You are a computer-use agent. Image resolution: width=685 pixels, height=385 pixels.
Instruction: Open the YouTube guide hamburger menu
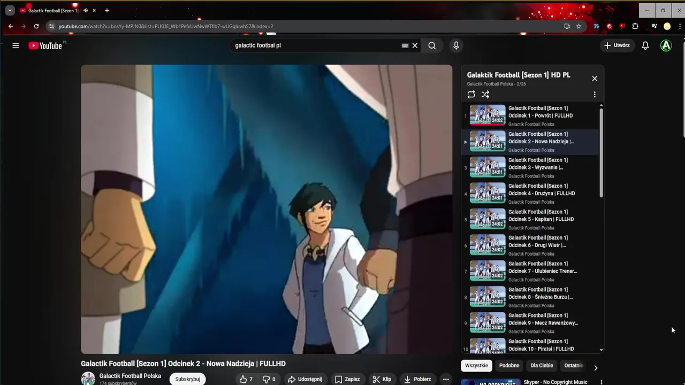(x=16, y=45)
